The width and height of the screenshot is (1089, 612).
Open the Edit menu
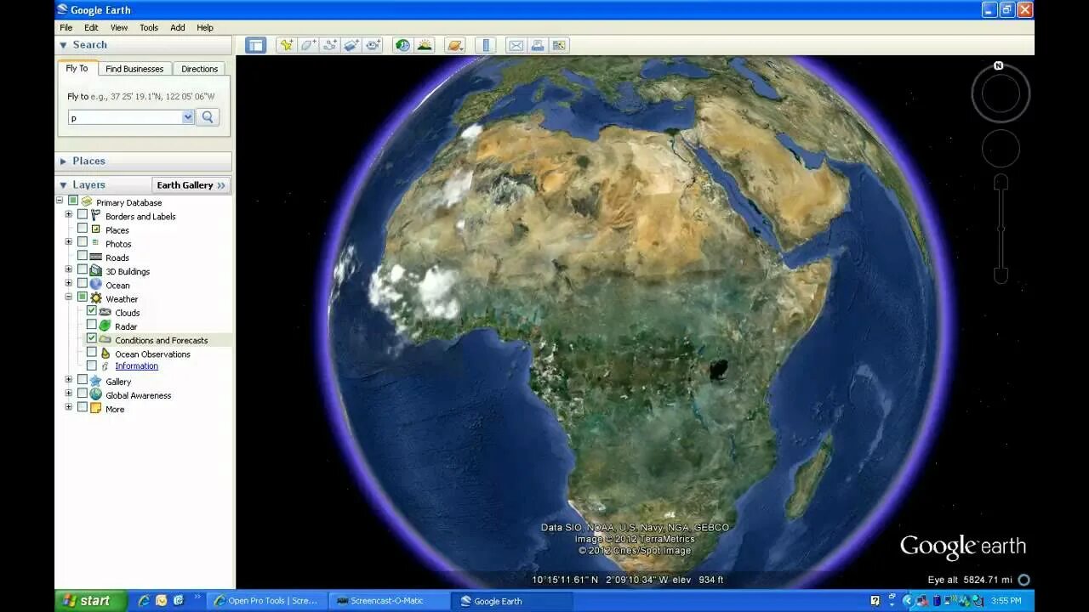(x=91, y=27)
